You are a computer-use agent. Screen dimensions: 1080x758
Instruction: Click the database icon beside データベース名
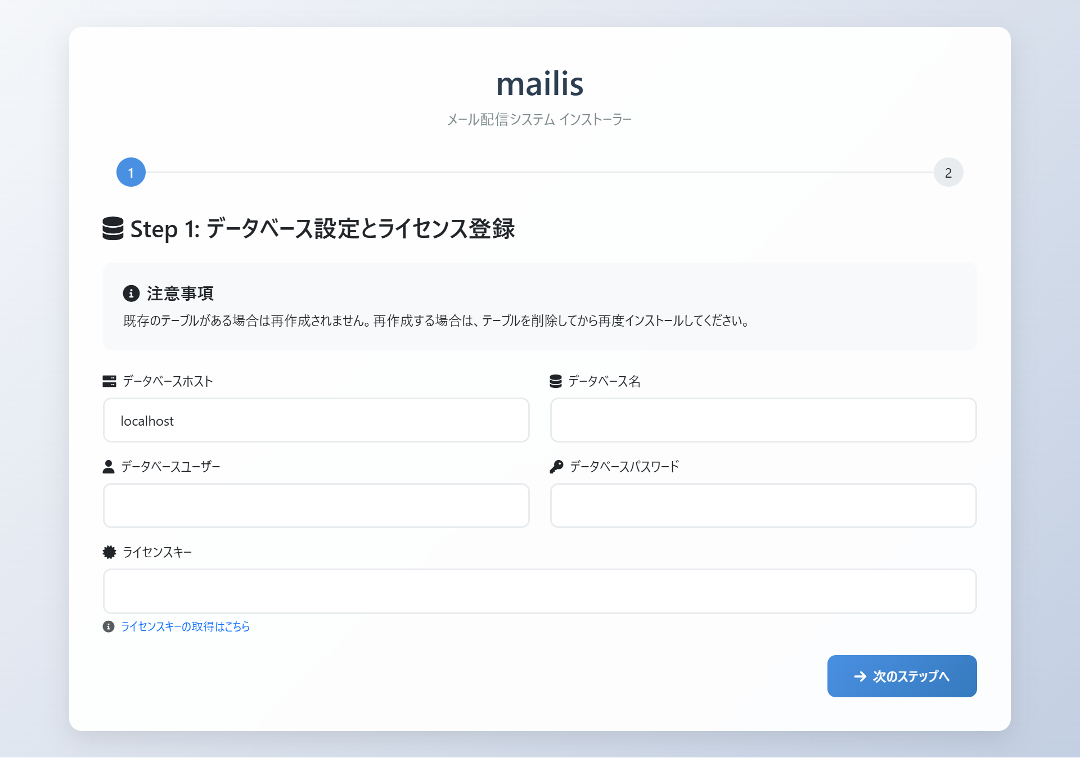click(x=556, y=381)
